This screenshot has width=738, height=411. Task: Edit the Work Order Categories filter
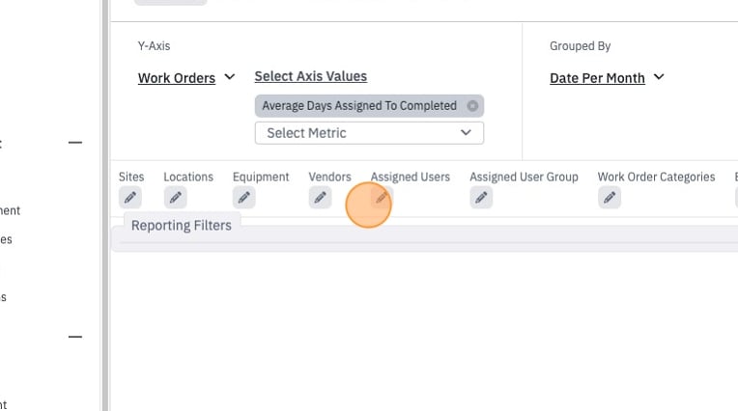(x=610, y=198)
